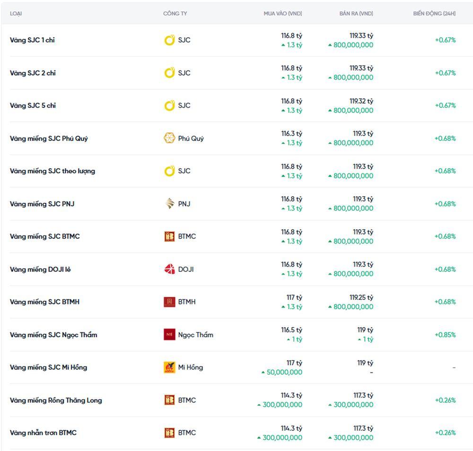473x451 pixels.
Task: Open the Vàng miếng SJC theo lượng entry
Action: tap(52, 171)
